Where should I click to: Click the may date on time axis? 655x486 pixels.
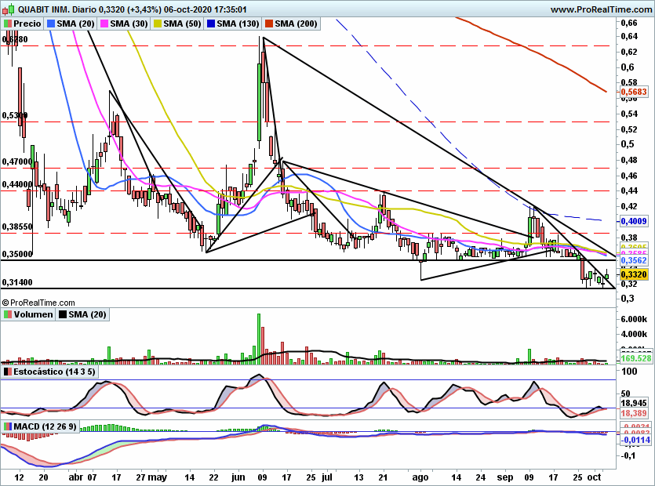pos(158,477)
